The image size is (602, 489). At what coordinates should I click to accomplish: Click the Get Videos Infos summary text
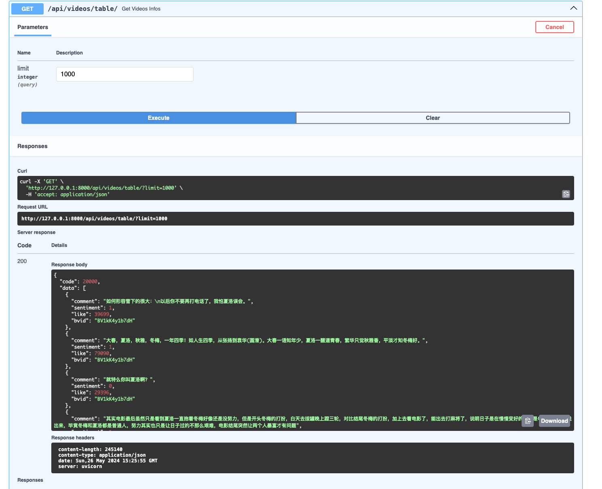141,9
